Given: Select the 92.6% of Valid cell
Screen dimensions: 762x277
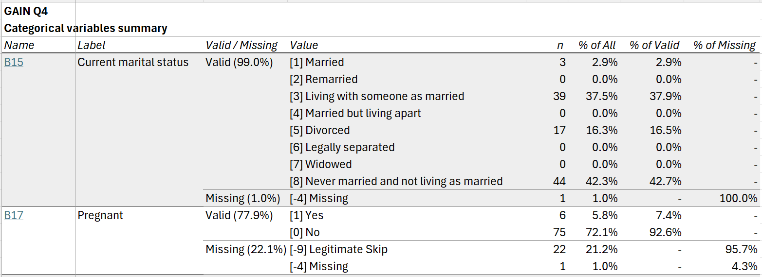Looking at the screenshot, I should pyautogui.click(x=666, y=232).
